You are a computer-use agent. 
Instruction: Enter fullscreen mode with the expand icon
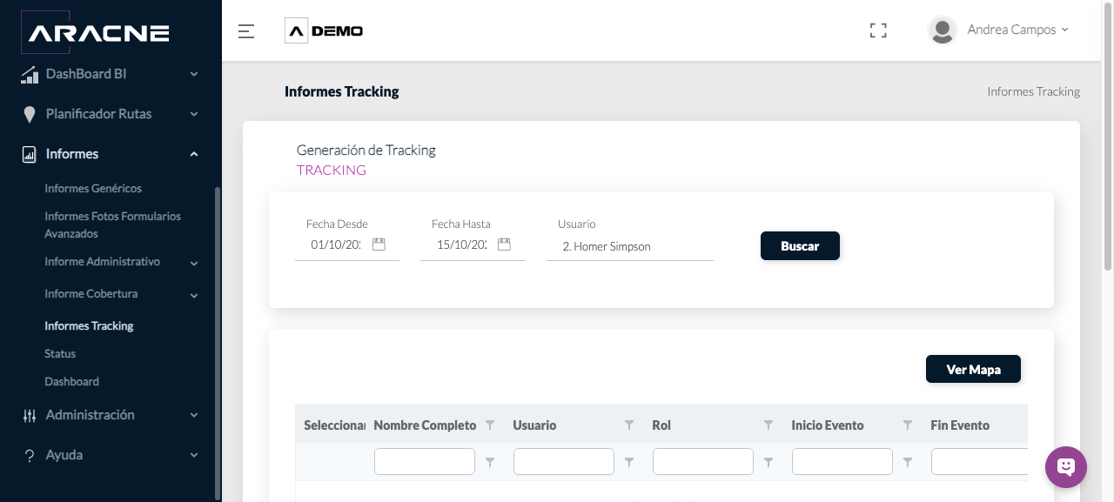coord(878,30)
